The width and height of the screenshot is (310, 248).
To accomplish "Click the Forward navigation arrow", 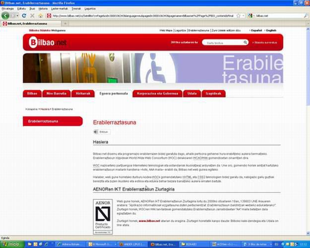I will [x=13, y=15].
